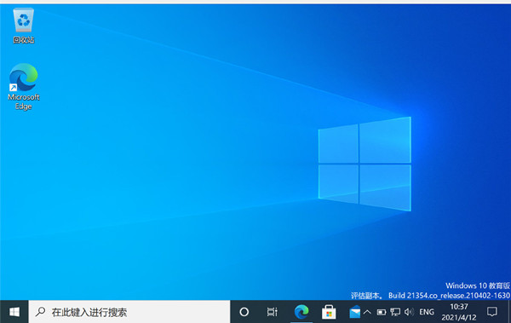Open the clock showing 10:37

[x=459, y=312]
